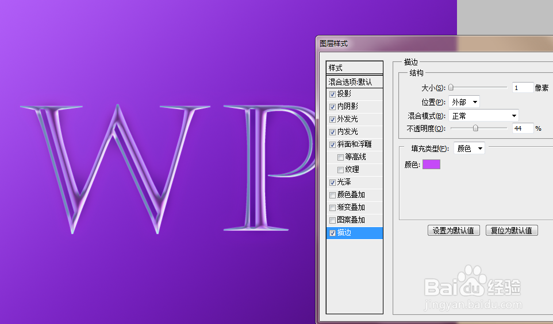Click the 复位为默认值 button
This screenshot has width=553, height=324.
tap(512, 231)
